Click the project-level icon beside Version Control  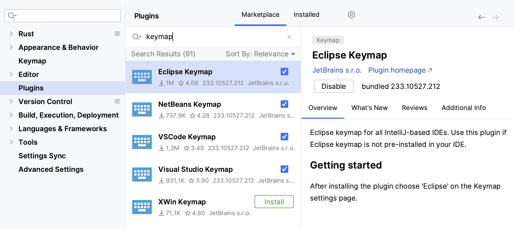(117, 102)
